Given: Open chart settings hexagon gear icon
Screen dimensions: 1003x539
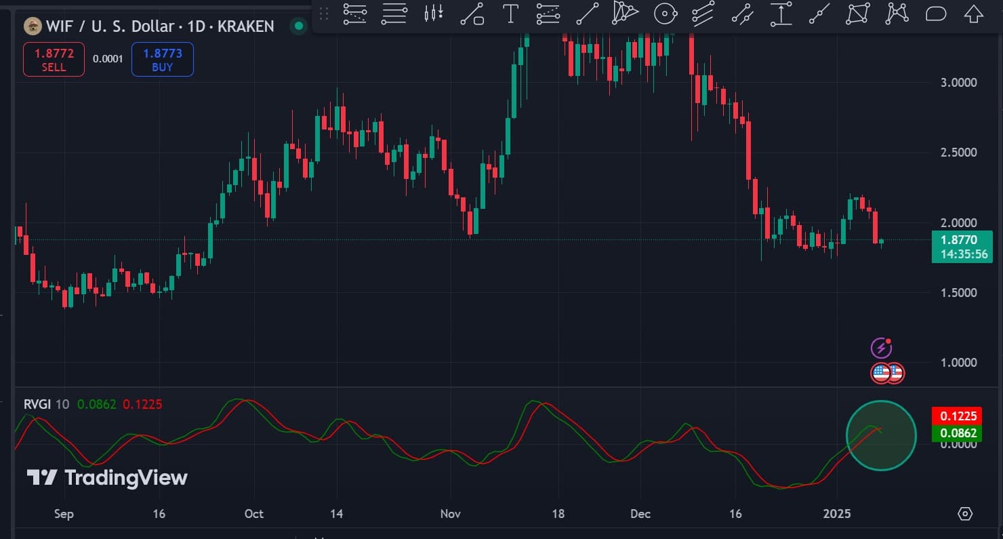Looking at the screenshot, I should (x=965, y=514).
